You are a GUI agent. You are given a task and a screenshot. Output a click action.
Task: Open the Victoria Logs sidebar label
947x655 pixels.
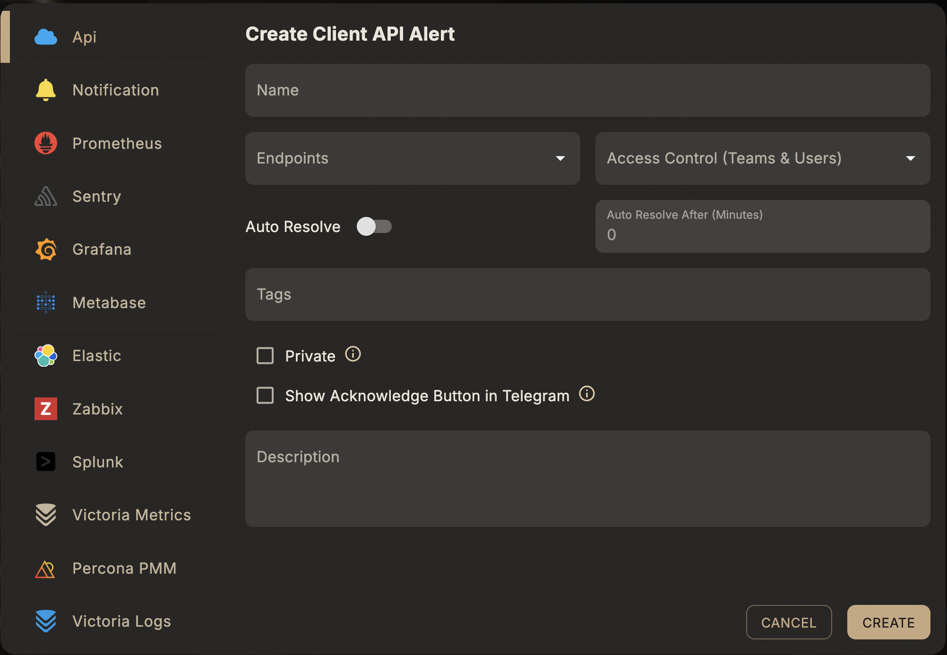[122, 621]
